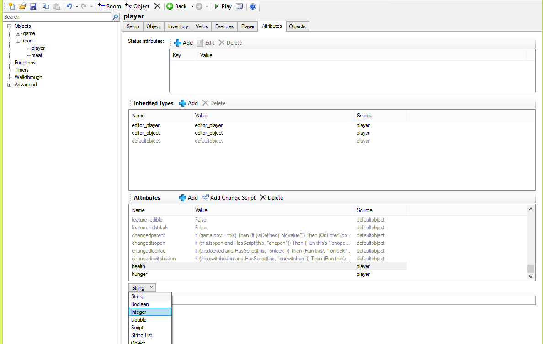Open the Verbs tab

pos(202,26)
